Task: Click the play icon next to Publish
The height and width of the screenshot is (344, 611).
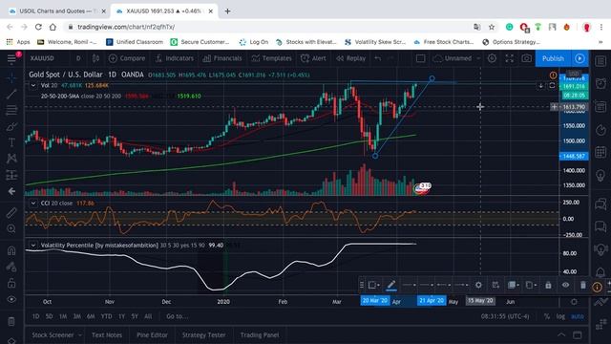Action: click(579, 58)
